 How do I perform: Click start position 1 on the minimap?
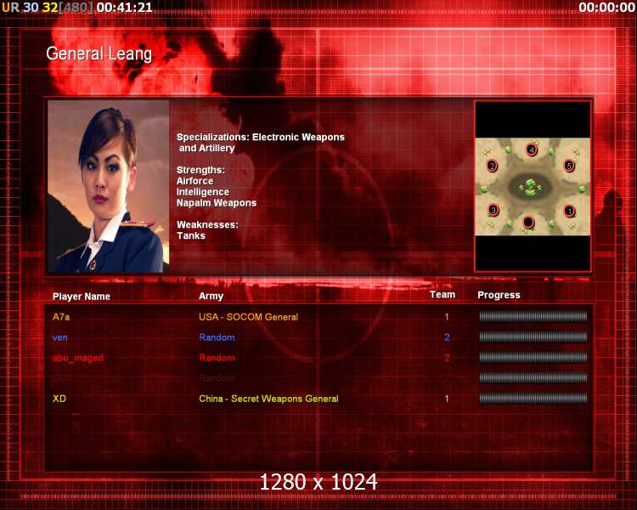point(570,211)
